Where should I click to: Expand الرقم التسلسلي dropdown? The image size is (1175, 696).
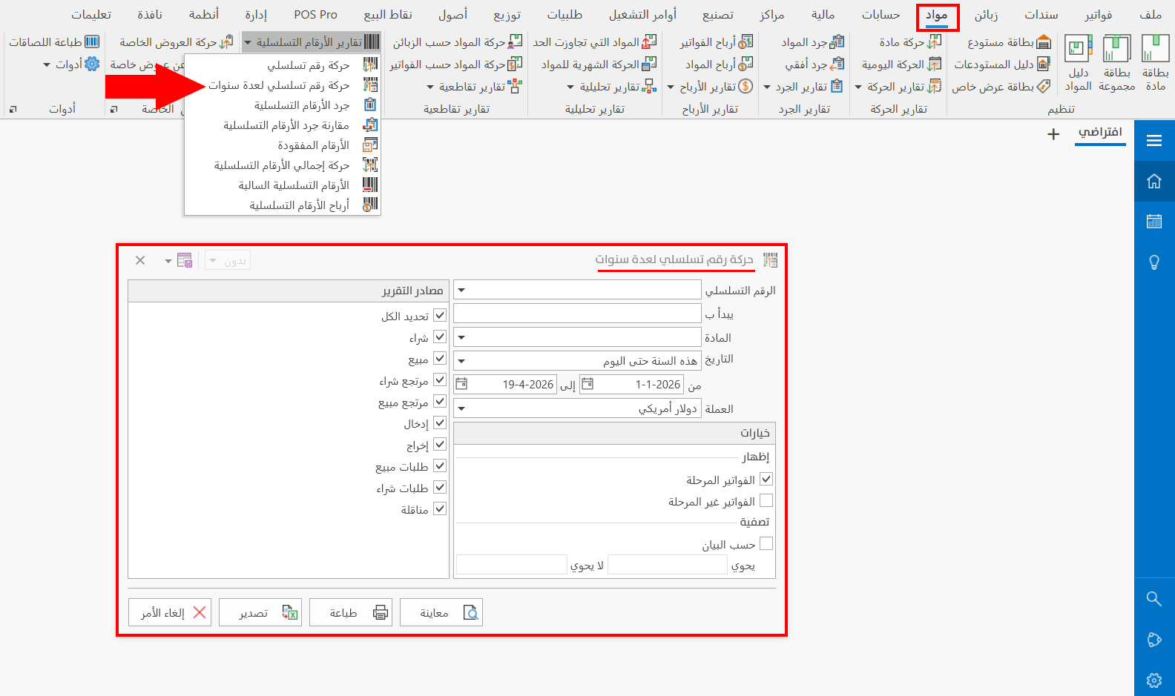[x=461, y=290]
